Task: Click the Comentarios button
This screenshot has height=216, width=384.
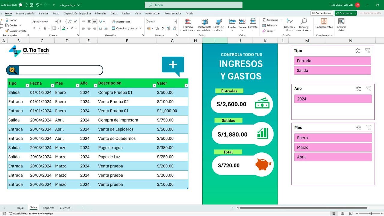Action: tap(321, 13)
